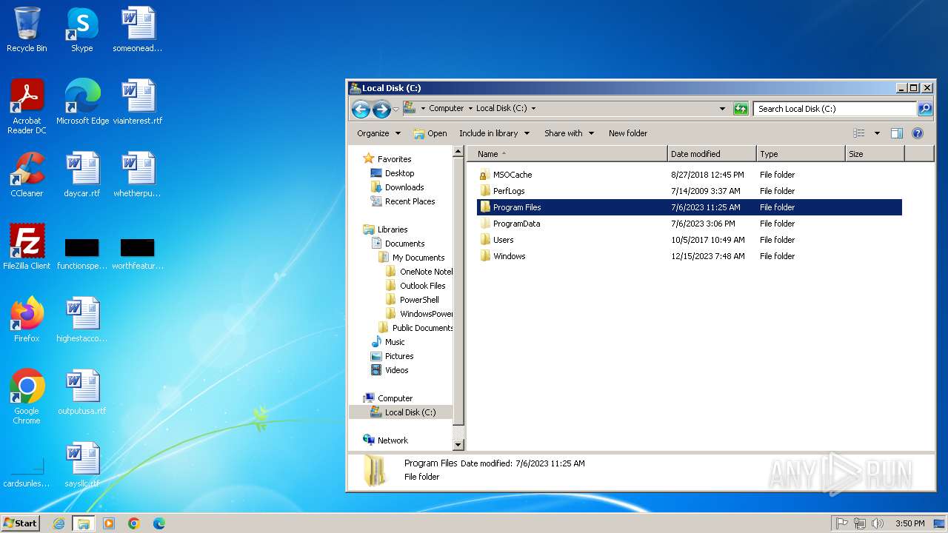Open the view options dropdown arrow
948x533 pixels.
pyautogui.click(x=877, y=133)
